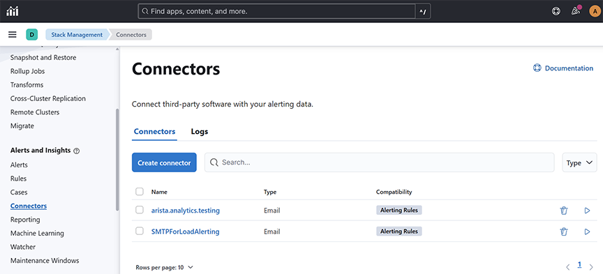
Task: Switch to the Logs tab
Action: tap(200, 132)
